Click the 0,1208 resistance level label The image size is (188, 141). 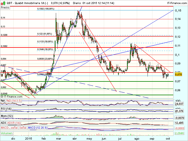tap(4, 35)
